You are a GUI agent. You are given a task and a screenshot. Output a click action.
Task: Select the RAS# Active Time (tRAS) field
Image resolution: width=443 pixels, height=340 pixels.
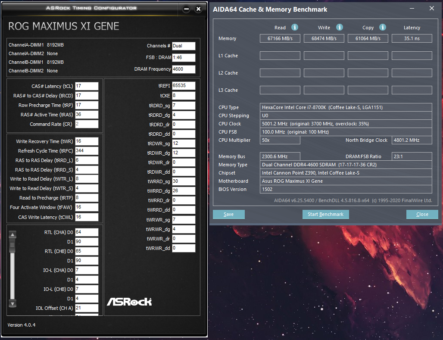point(87,115)
